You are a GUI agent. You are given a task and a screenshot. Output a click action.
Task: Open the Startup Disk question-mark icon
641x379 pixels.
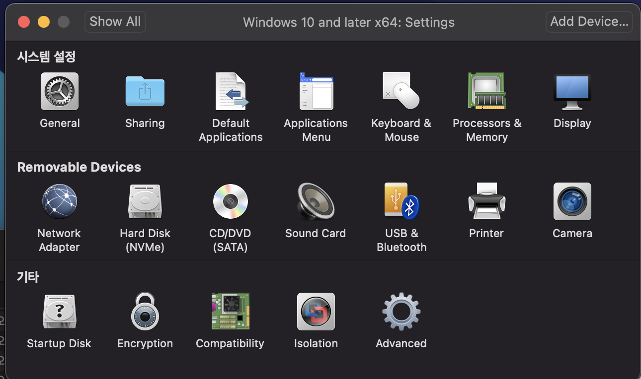[60, 312]
